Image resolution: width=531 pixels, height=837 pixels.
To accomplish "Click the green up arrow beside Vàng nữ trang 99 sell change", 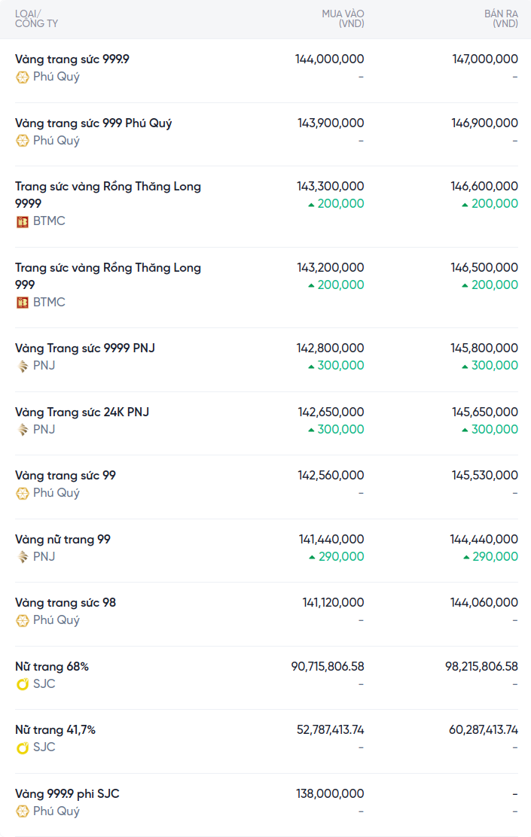I will pos(466,557).
